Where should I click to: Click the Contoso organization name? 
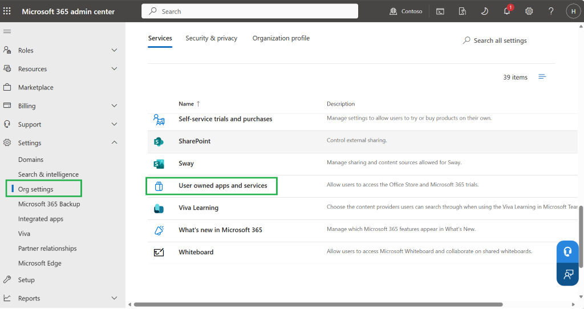click(x=412, y=11)
